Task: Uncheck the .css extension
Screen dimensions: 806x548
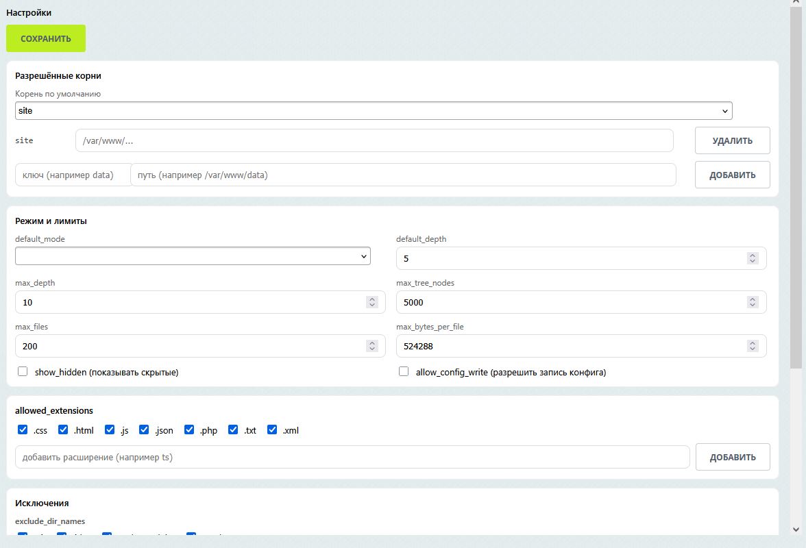Action: pyautogui.click(x=23, y=429)
